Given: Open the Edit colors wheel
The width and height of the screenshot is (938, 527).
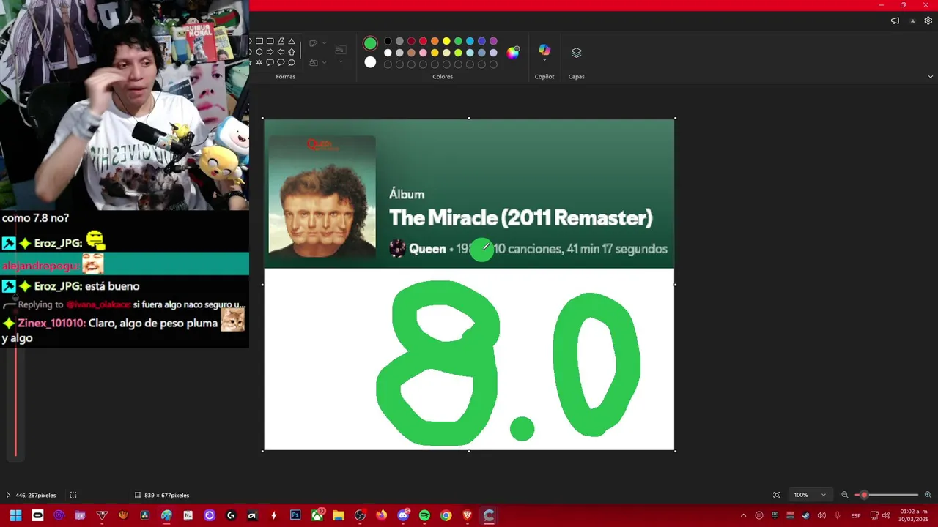Looking at the screenshot, I should pos(513,52).
